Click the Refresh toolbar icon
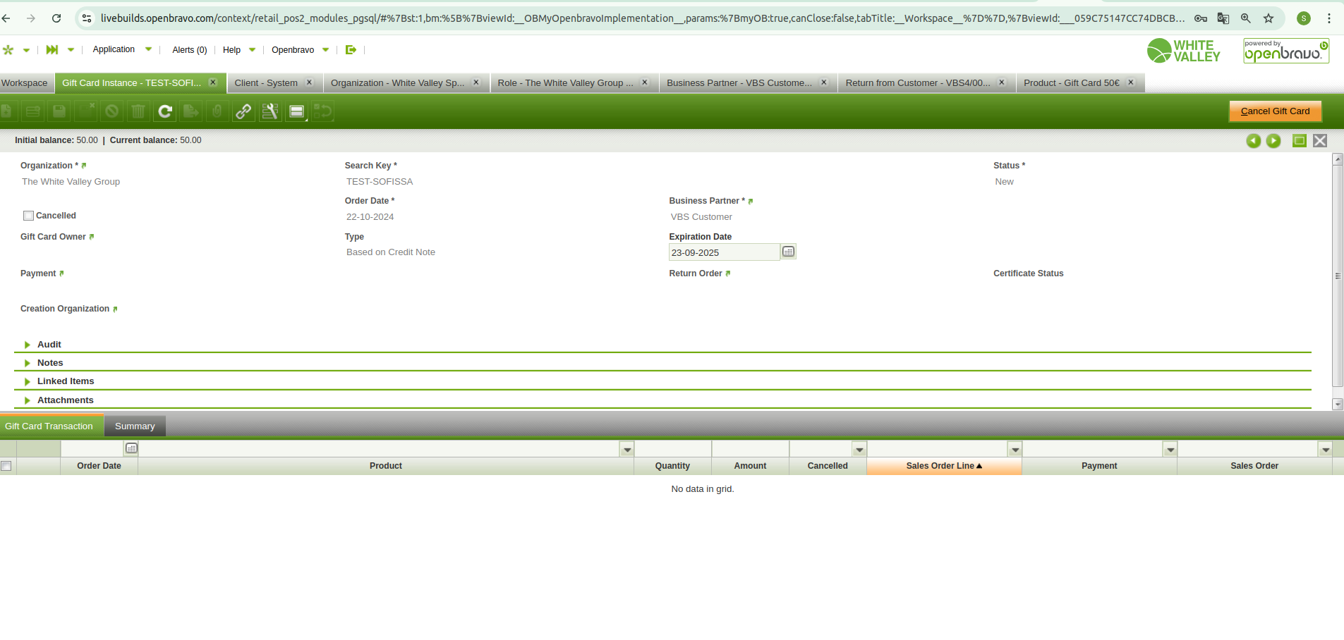Image resolution: width=1344 pixels, height=640 pixels. pos(165,111)
